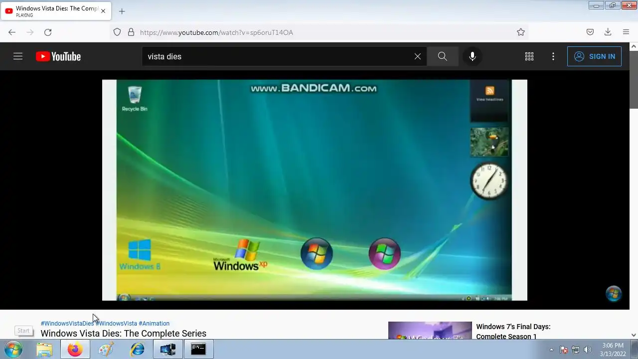The image size is (638, 359).
Task: Click the Show desktop button
Action: [634, 350]
